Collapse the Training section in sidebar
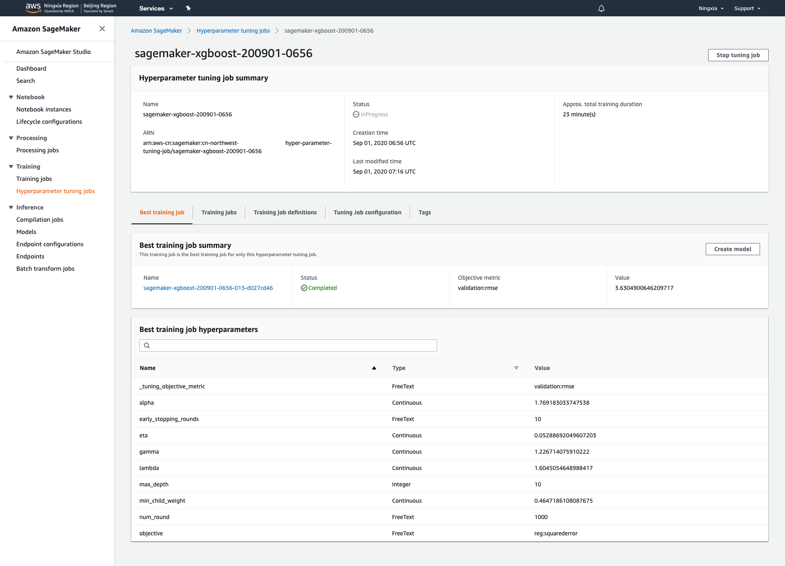 [11, 167]
